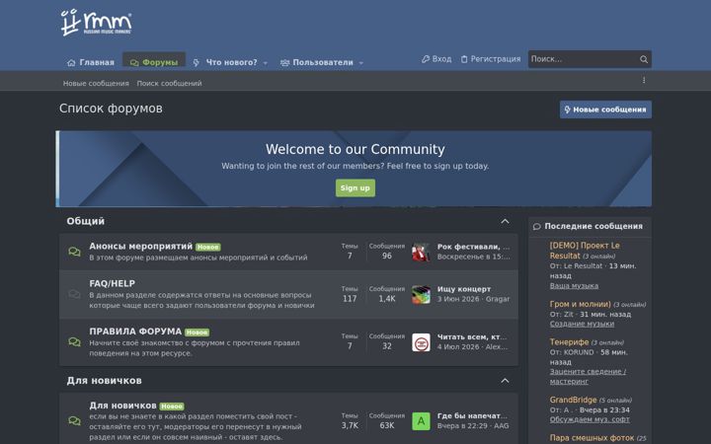The height and width of the screenshot is (444, 711).
Task: Open the Гром и молнии) thread
Action: pyautogui.click(x=580, y=304)
